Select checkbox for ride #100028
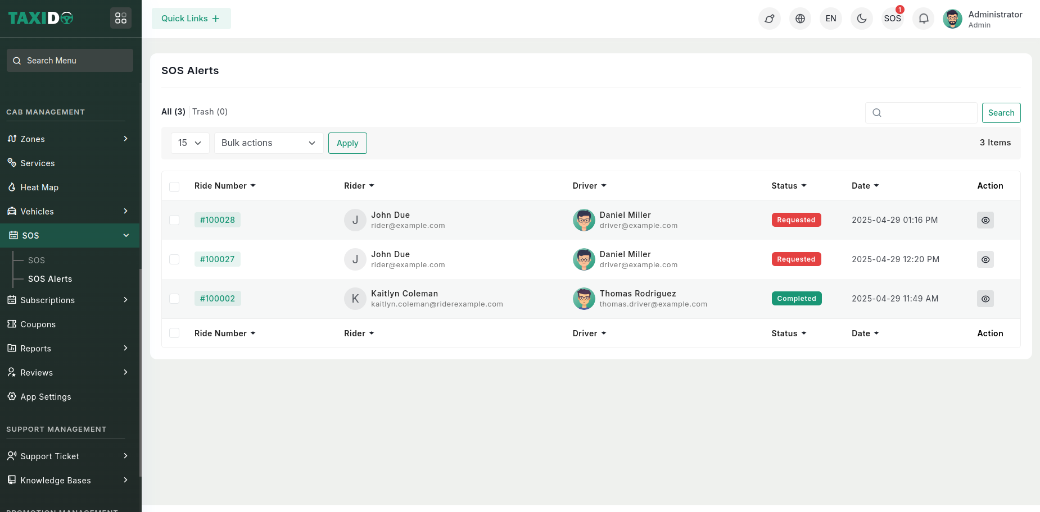The width and height of the screenshot is (1040, 512). coord(174,220)
